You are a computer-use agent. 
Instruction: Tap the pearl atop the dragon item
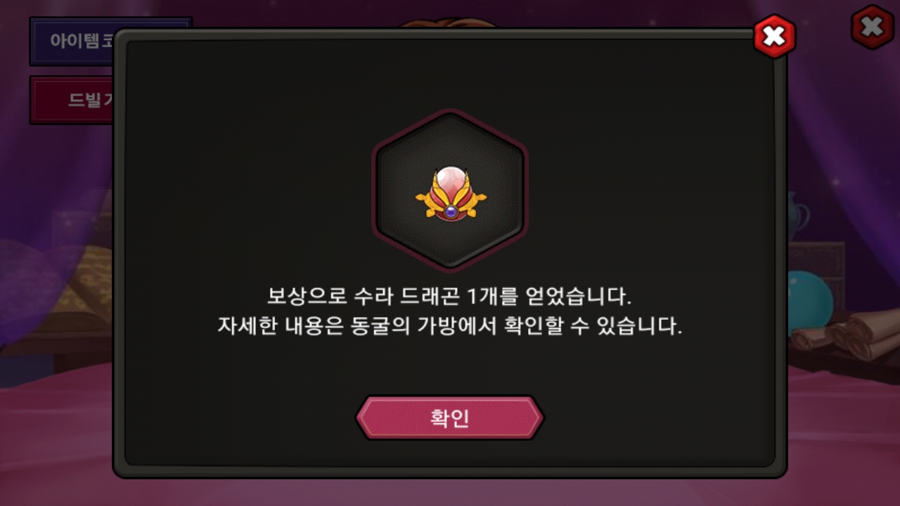(451, 180)
